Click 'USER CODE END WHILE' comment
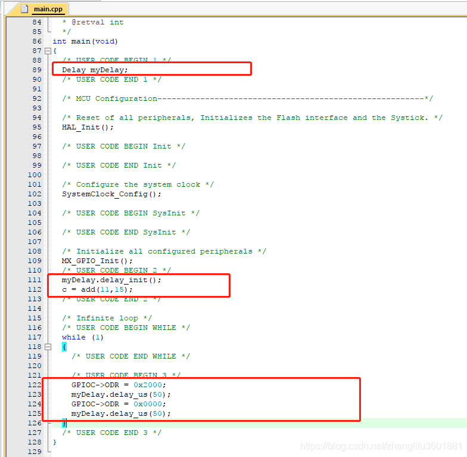Screen dimensions: 467x457 (130, 357)
